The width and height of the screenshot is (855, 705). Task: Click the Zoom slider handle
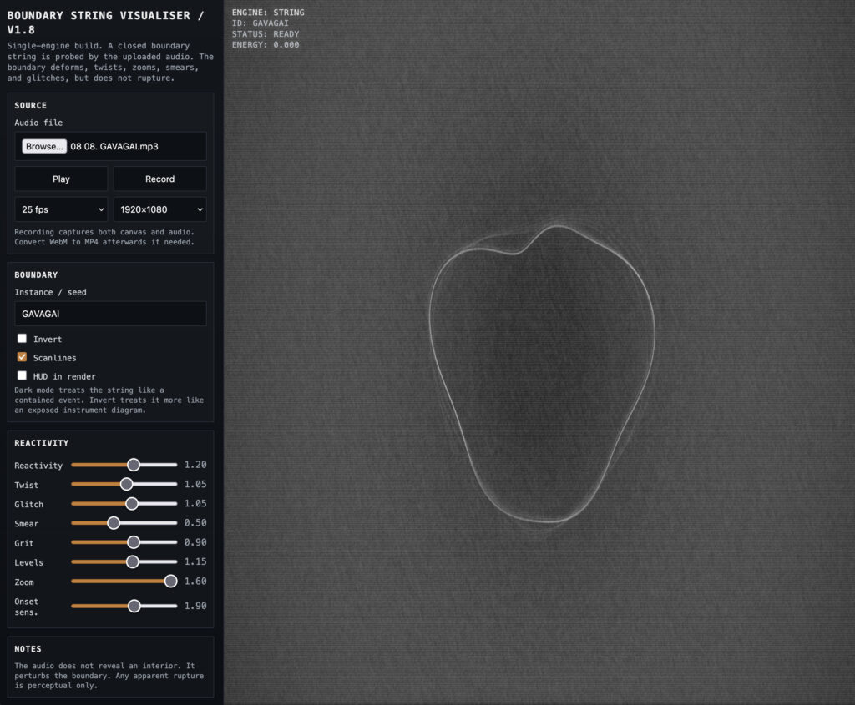click(170, 582)
